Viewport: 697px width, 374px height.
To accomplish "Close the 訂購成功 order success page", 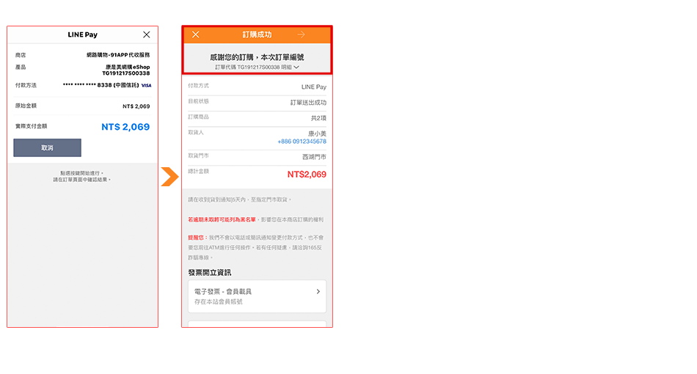I will pos(196,34).
